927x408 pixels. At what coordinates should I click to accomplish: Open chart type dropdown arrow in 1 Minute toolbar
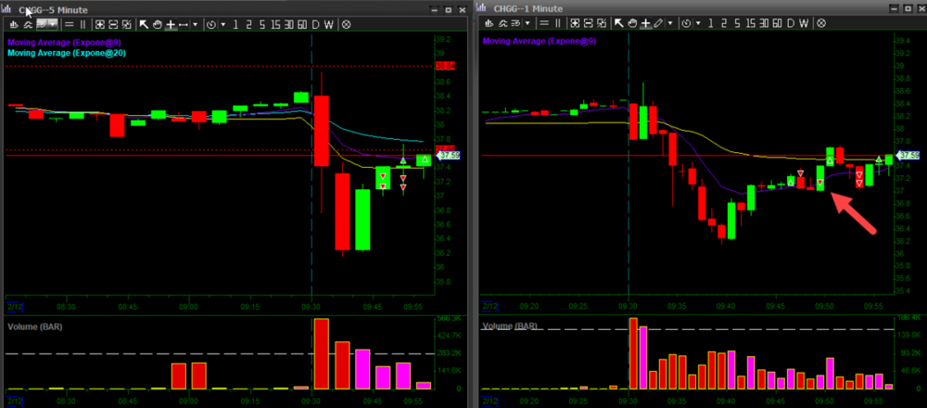coord(527,23)
